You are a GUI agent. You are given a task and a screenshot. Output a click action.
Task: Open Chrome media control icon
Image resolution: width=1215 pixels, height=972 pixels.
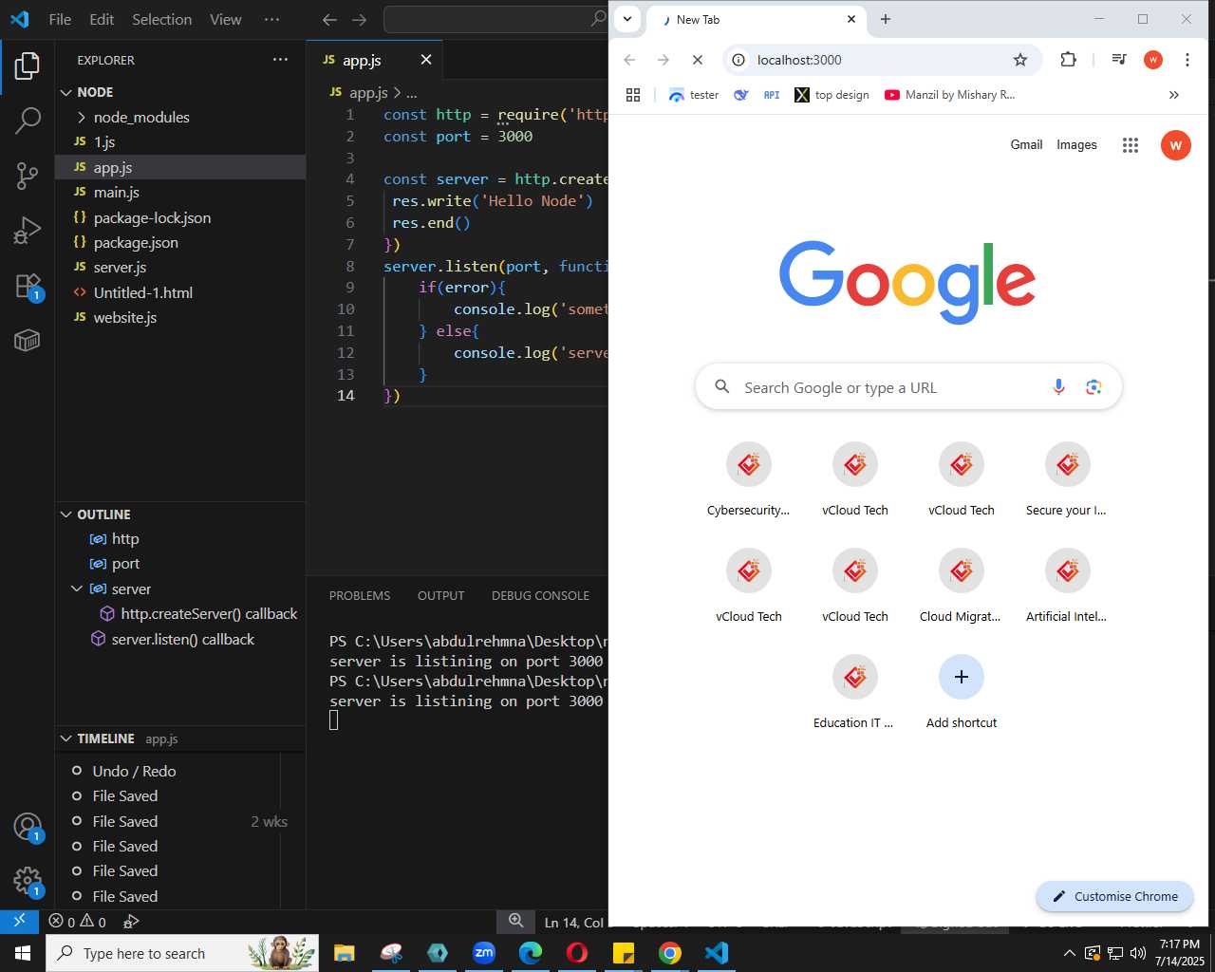(x=1119, y=60)
